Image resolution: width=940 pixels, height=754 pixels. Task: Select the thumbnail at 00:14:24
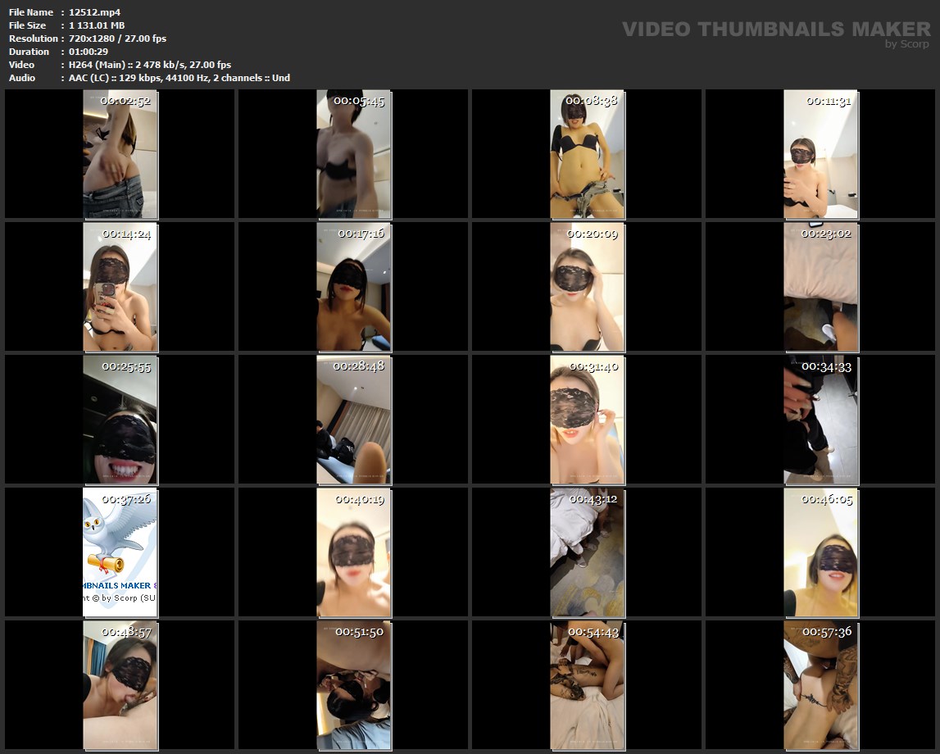point(120,287)
